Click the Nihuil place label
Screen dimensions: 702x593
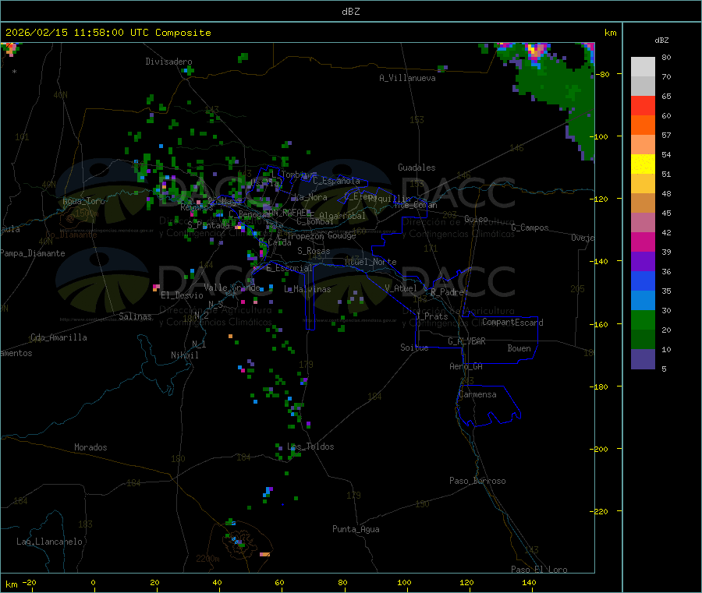point(185,355)
